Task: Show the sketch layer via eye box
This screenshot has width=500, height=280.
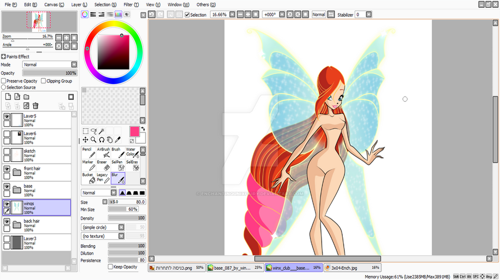Action: (x=7, y=151)
